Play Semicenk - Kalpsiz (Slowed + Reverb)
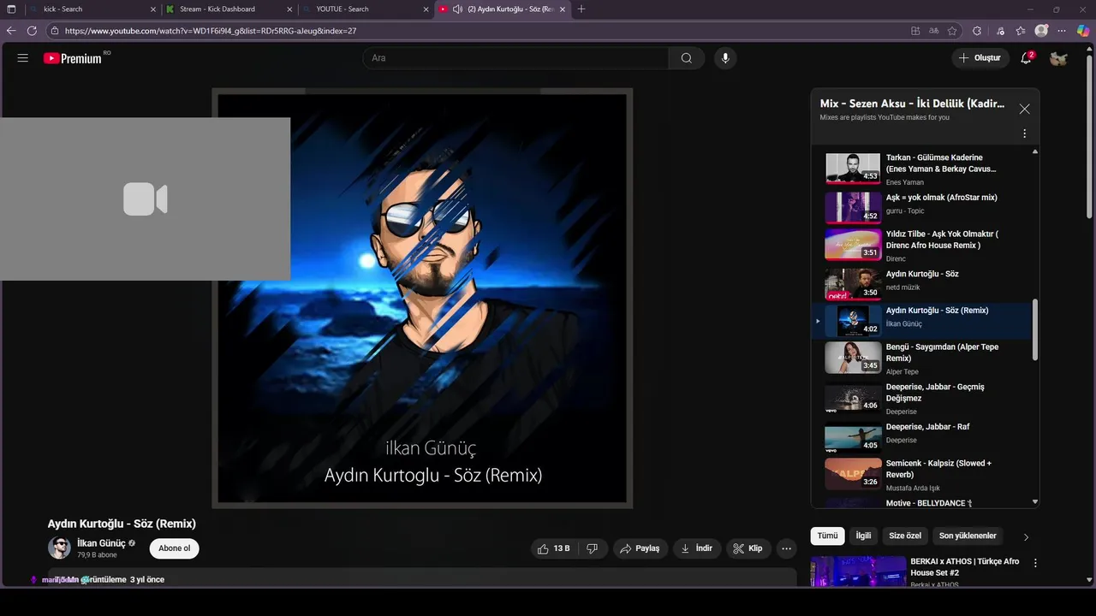Screen dimensions: 1096x616 (x=920, y=475)
